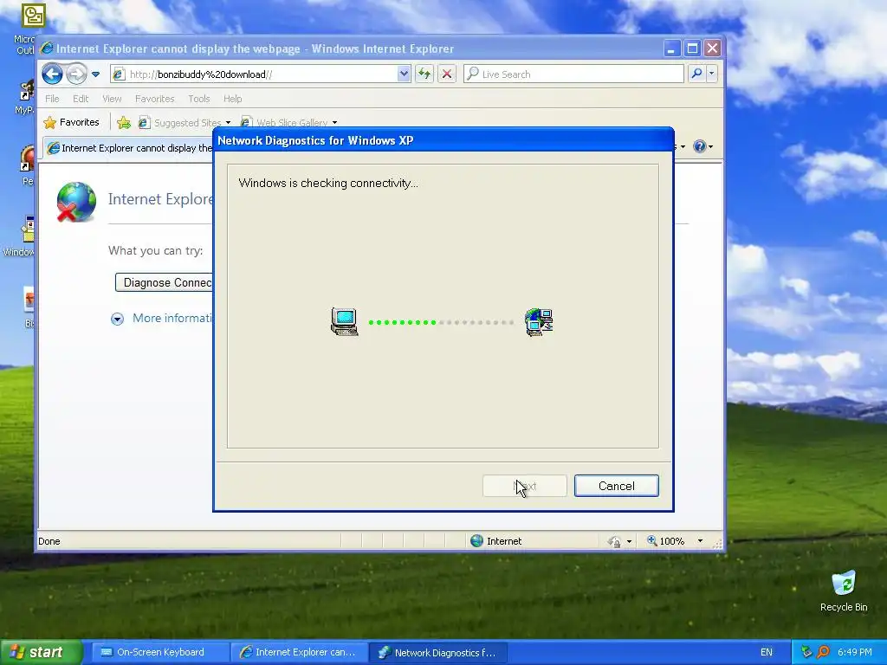Open the View menu
This screenshot has width=887, height=665.
tap(112, 99)
